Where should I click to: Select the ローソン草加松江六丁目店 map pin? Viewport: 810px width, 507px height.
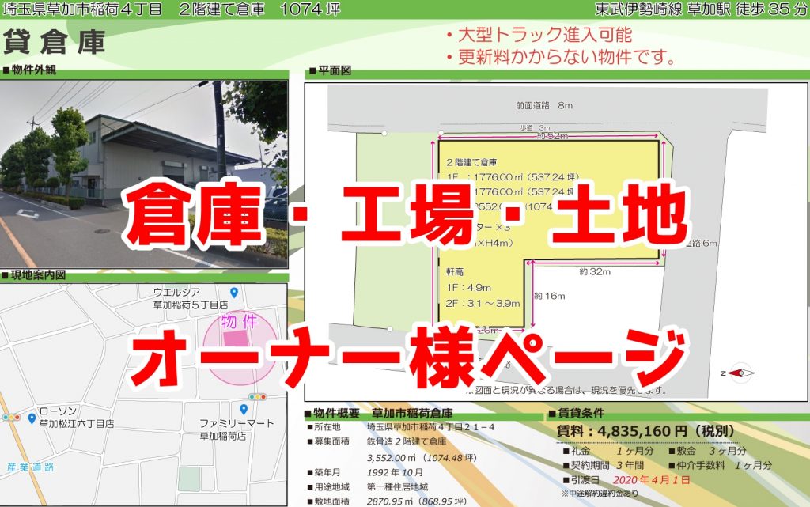pos(31,418)
